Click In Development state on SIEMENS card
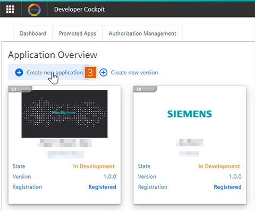 (219, 166)
